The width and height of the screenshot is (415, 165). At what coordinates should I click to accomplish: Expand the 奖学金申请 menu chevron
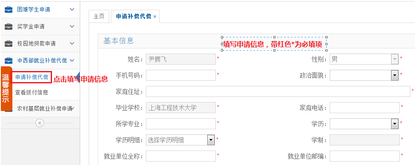pos(72,26)
